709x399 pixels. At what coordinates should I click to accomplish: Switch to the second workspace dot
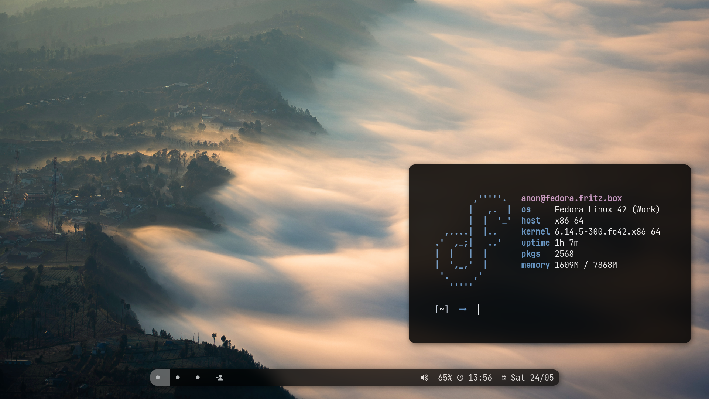click(178, 378)
